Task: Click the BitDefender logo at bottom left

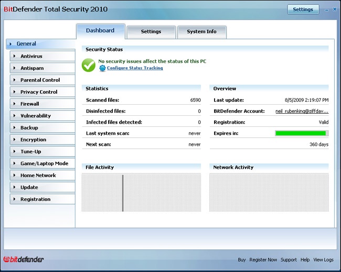Action: click(24, 259)
